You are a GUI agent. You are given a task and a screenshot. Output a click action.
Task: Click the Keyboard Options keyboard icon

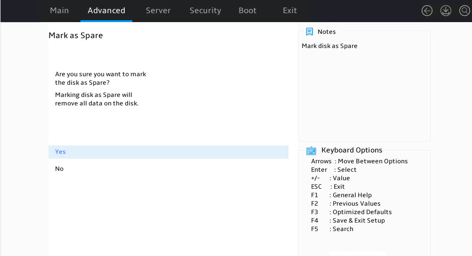coord(311,150)
